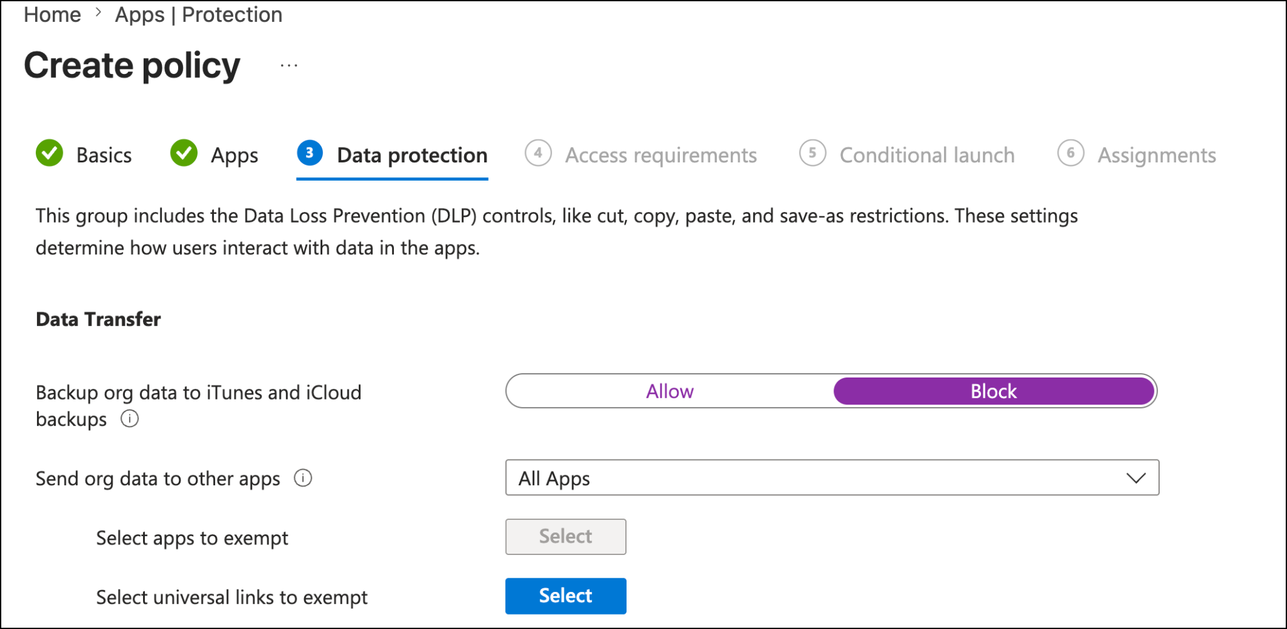The height and width of the screenshot is (629, 1287).
Task: Click the chevron arrow in All Apps dropdown
Action: click(1136, 478)
